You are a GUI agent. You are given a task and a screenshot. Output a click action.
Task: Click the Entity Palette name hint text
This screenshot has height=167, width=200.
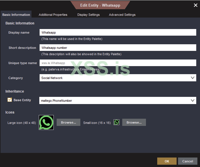tap(72, 39)
